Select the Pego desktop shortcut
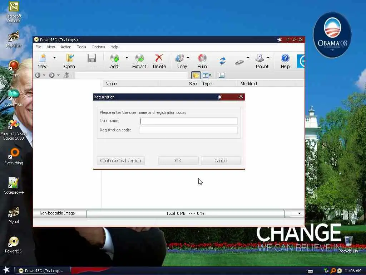Viewport: 366px width, 275px height. [14, 68]
